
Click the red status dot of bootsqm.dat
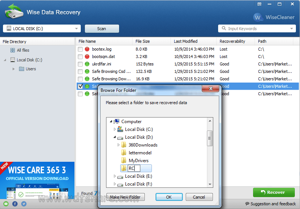[87, 57]
